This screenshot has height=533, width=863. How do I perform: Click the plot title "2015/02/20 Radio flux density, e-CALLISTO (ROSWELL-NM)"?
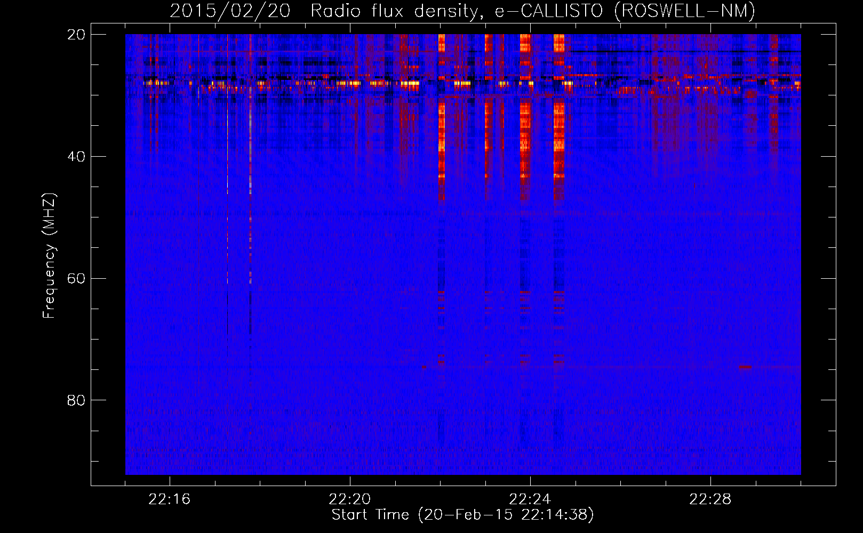(x=462, y=11)
